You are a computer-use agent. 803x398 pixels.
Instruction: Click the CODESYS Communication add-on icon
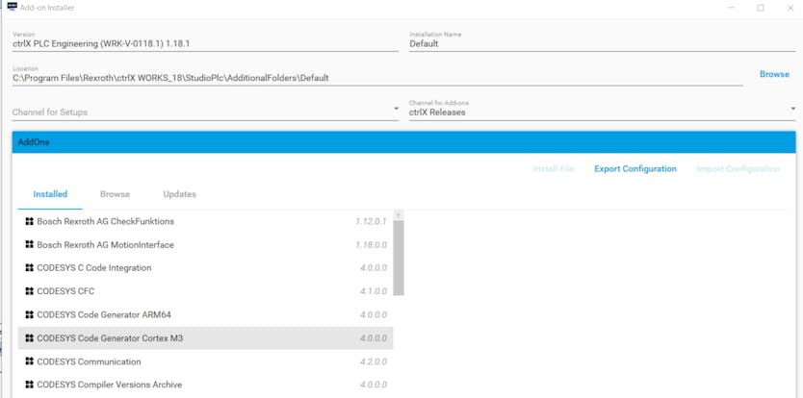(29, 362)
